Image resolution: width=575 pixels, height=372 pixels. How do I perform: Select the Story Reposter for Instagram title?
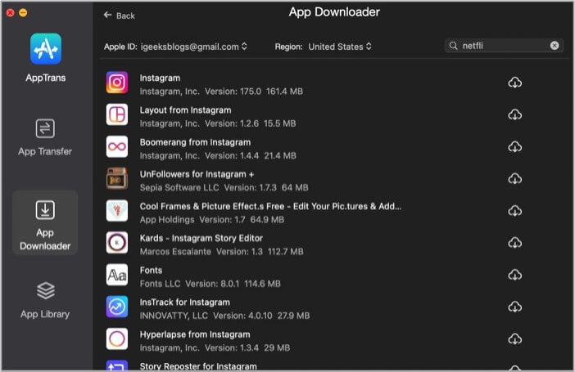coord(198,366)
